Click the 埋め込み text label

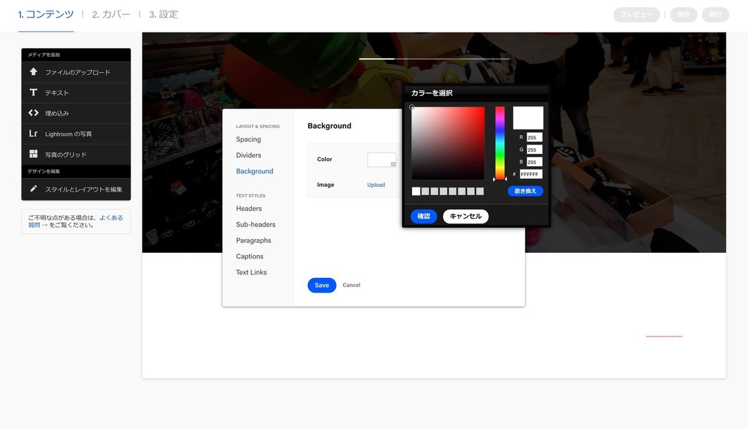coord(57,113)
